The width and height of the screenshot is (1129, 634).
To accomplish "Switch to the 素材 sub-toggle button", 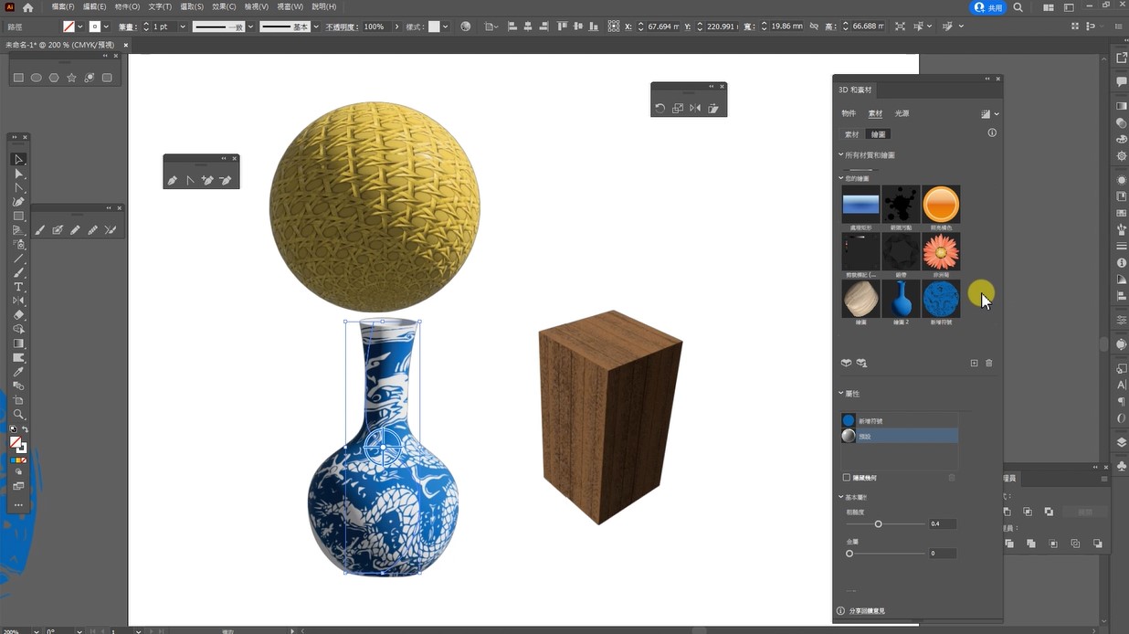I will pyautogui.click(x=851, y=134).
